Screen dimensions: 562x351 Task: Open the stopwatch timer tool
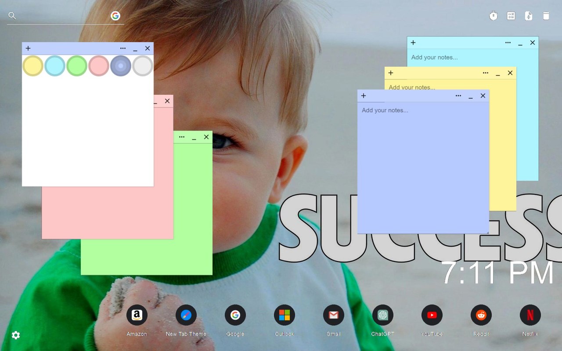point(494,16)
